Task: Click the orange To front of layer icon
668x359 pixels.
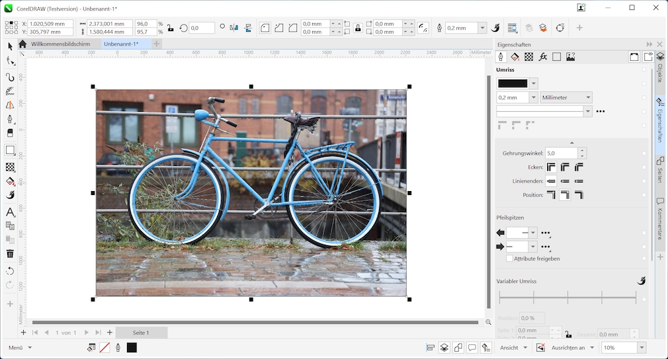Action: tap(543, 28)
